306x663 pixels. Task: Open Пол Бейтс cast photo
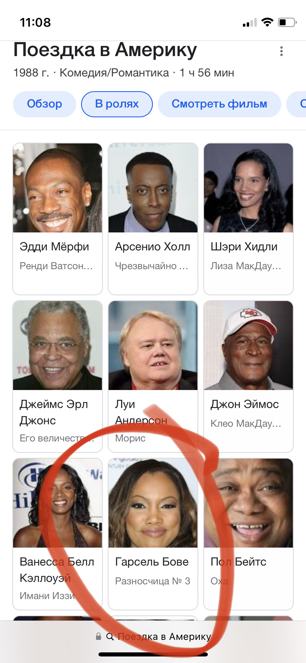[x=248, y=503]
